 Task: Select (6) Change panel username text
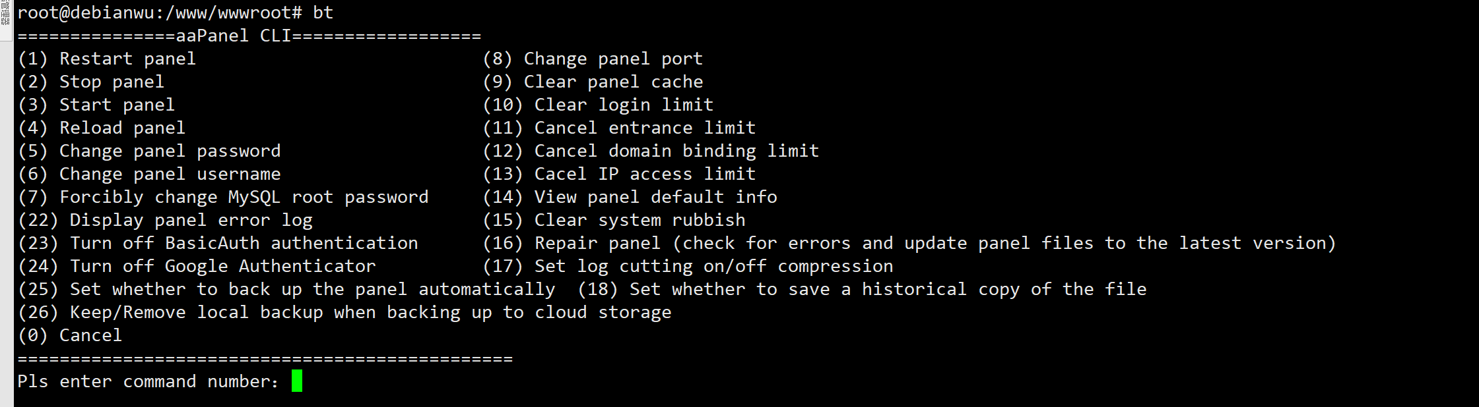tap(149, 174)
